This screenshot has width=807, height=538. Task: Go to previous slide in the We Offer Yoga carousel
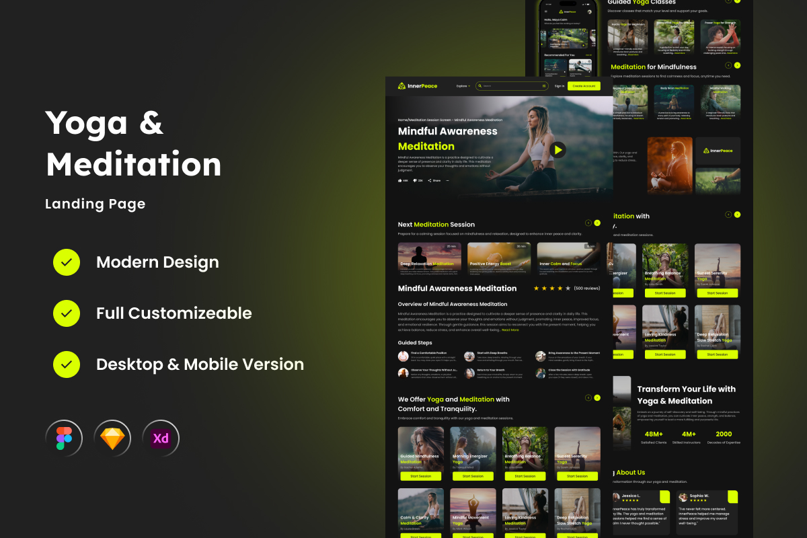pos(588,397)
